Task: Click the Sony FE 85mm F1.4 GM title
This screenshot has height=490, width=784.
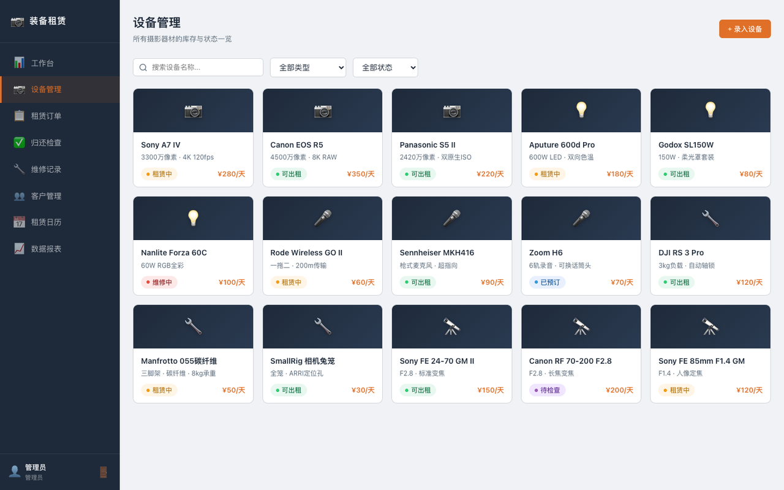Action: point(701,361)
